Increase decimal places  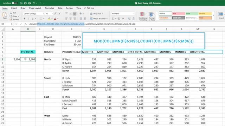click(x=129, y=19)
